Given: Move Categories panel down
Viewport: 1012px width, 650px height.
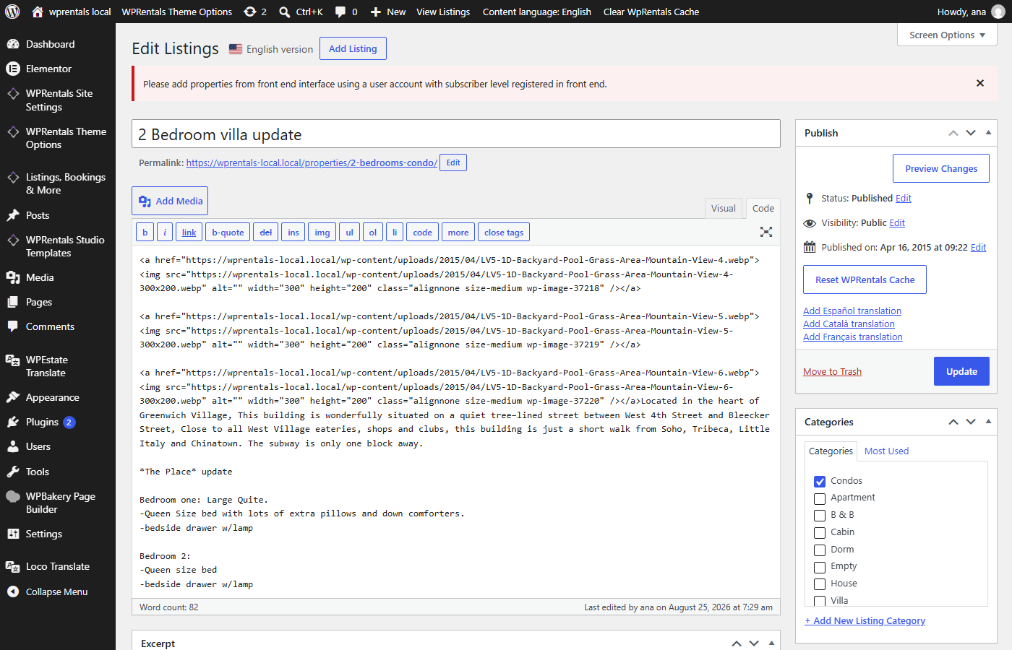Looking at the screenshot, I should 971,422.
